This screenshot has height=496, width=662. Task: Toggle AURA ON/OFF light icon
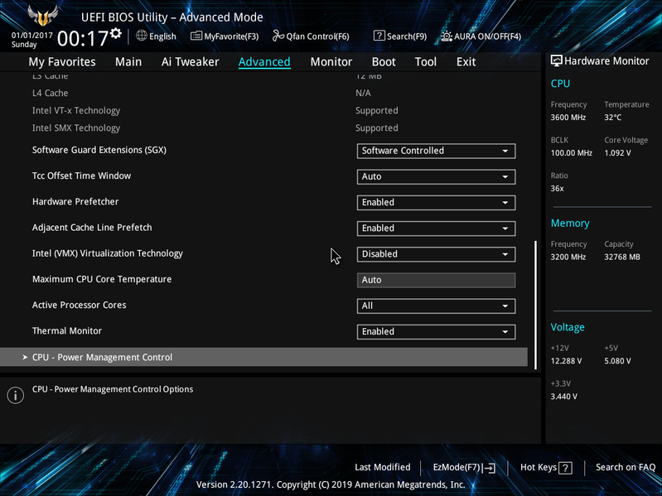click(447, 36)
